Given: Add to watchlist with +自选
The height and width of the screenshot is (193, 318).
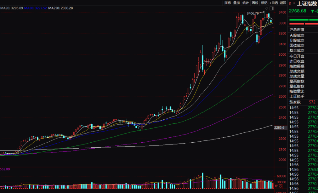Looking at the screenshot, I should (274, 3).
